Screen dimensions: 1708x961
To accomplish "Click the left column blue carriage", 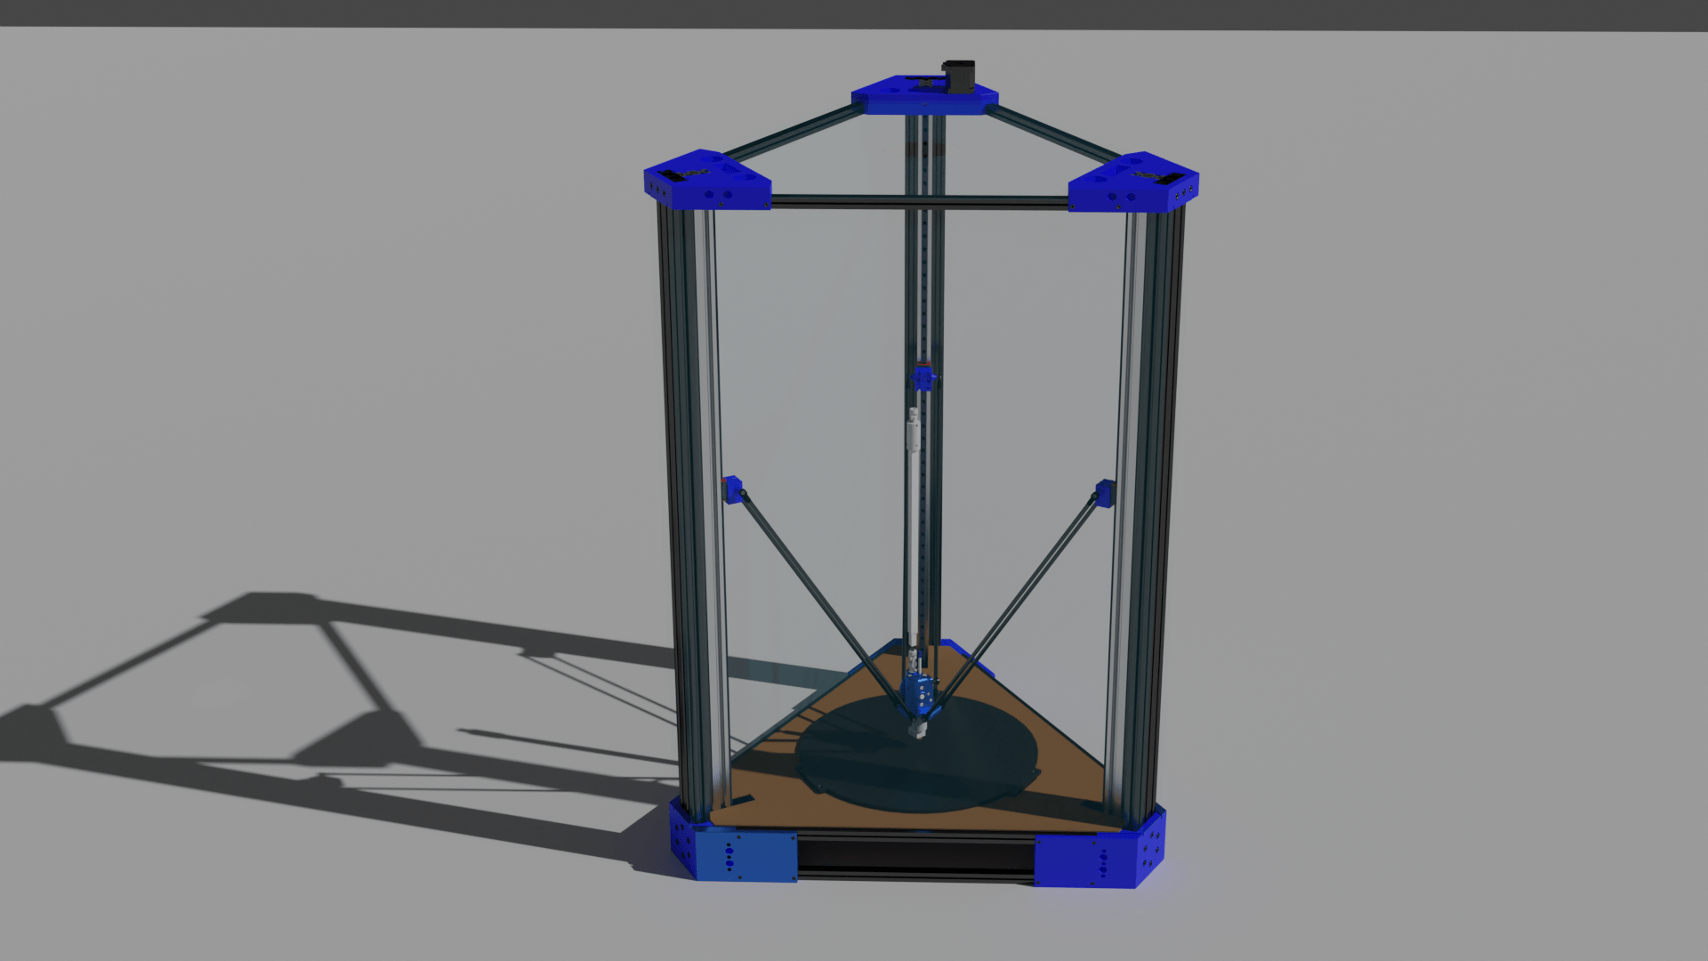I will tap(733, 489).
